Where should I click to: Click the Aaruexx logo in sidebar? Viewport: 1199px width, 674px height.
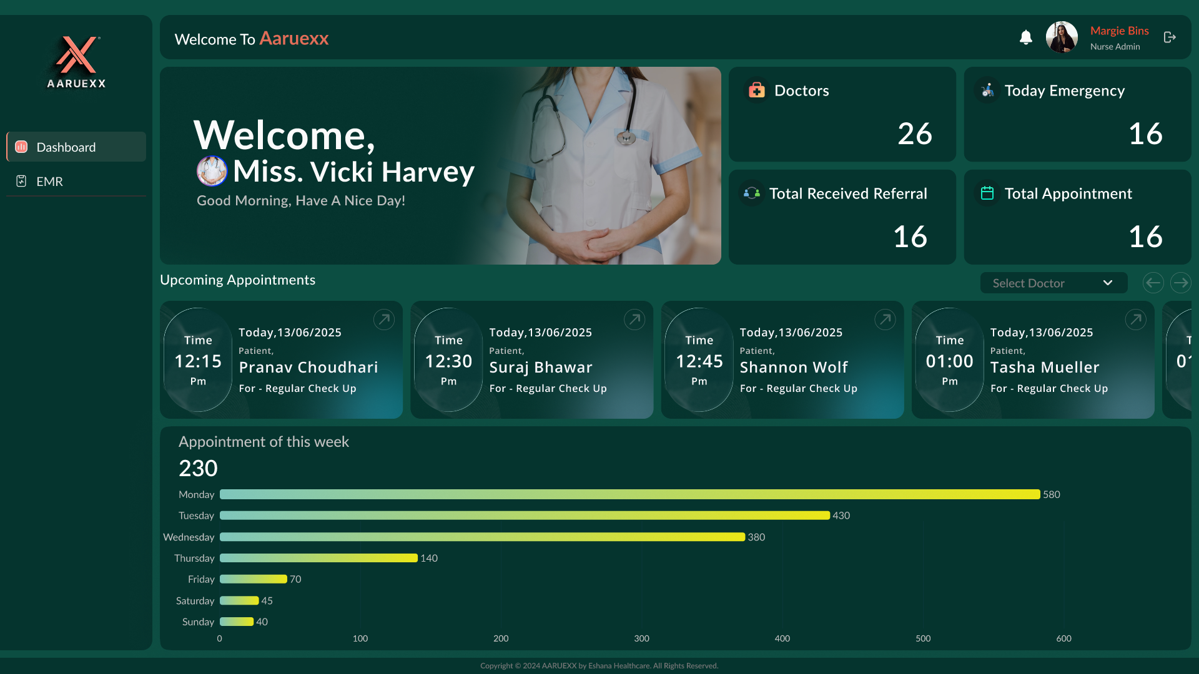(76, 62)
